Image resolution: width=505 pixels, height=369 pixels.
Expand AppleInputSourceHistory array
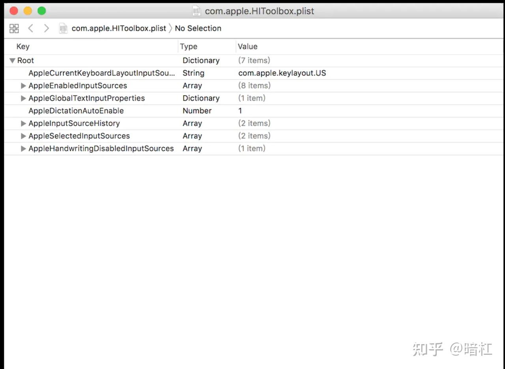(x=24, y=124)
